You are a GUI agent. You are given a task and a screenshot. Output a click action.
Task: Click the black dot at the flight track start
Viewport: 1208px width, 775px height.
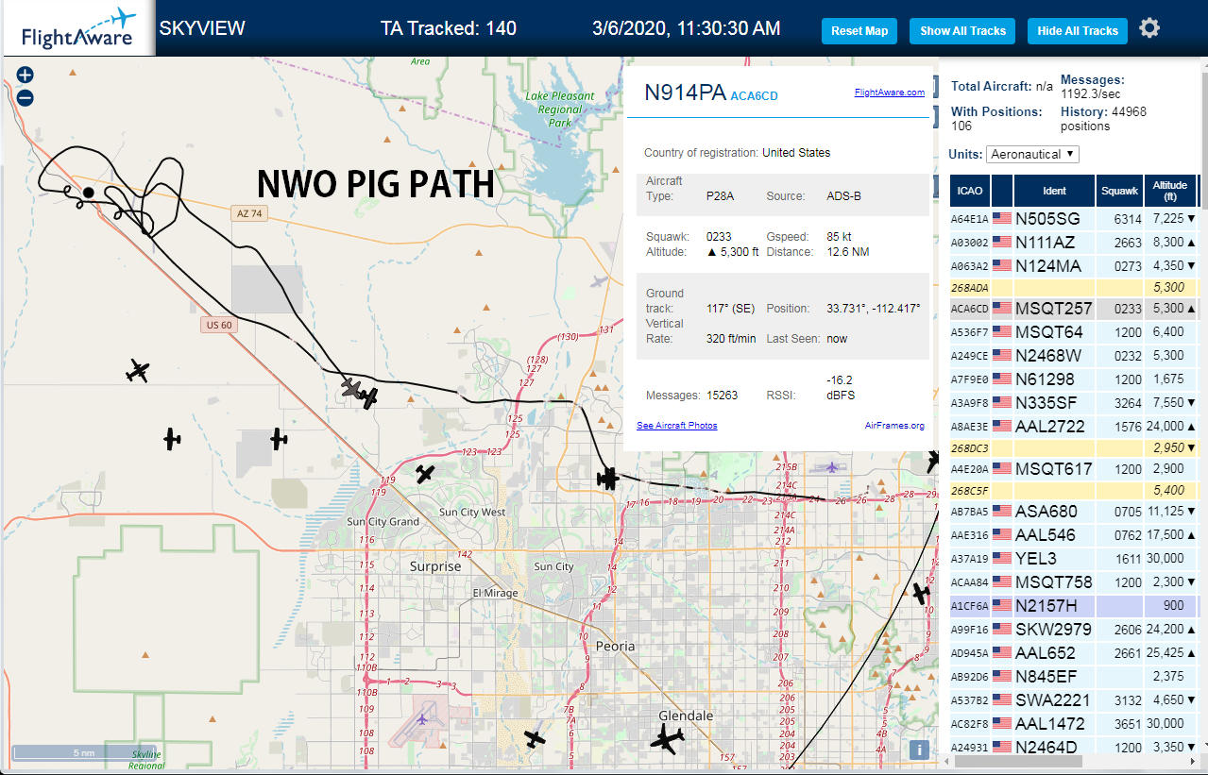click(88, 193)
